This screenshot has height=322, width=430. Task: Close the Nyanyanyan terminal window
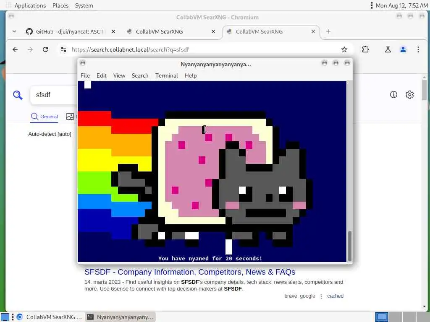coord(347,63)
